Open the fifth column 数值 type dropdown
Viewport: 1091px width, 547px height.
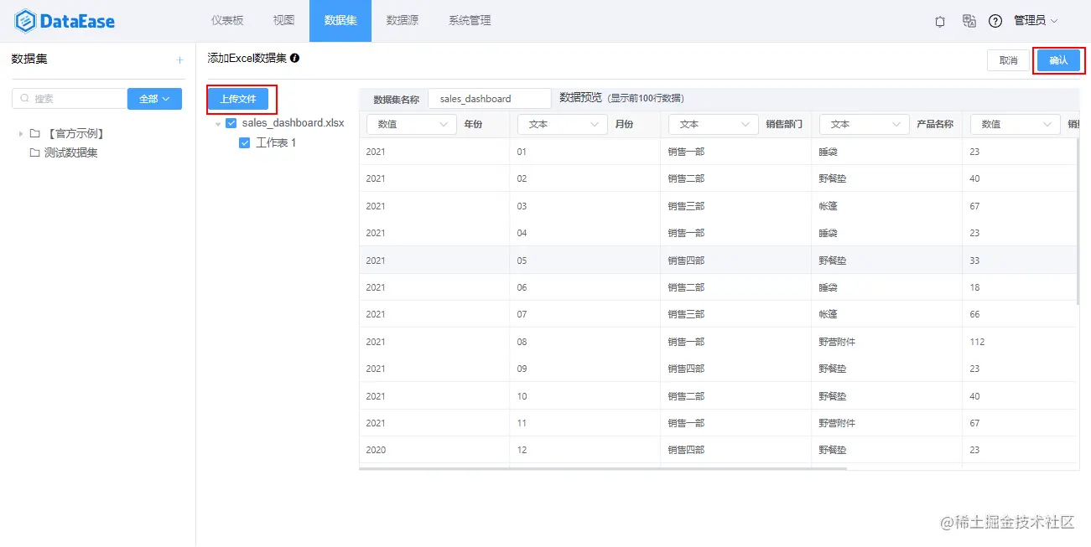coord(1016,124)
